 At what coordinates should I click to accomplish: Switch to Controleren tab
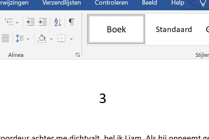[x=111, y=3]
